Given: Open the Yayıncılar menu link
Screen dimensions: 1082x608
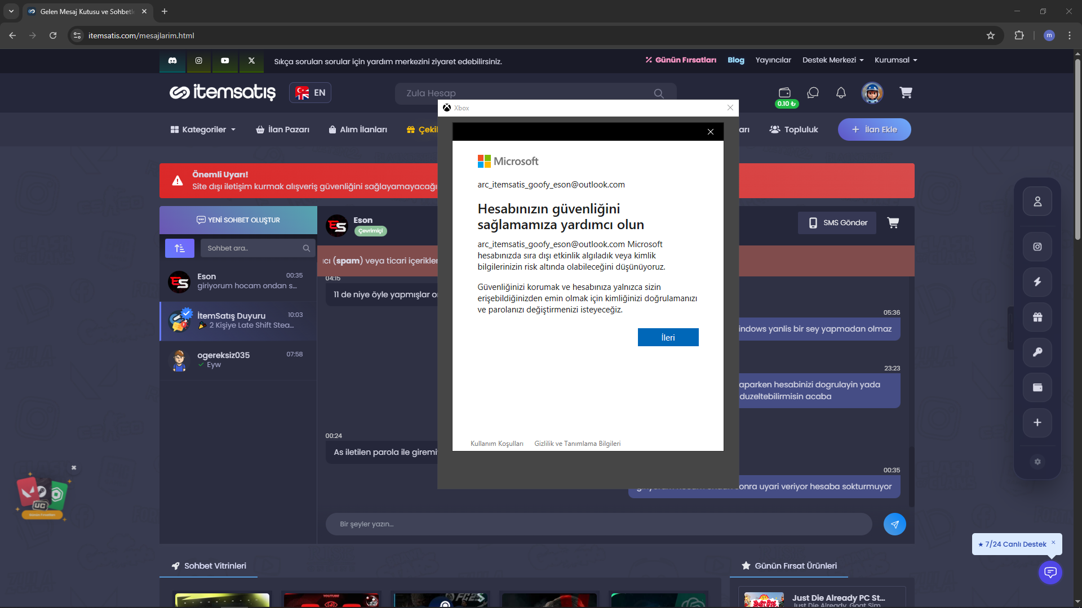Looking at the screenshot, I should tap(773, 60).
